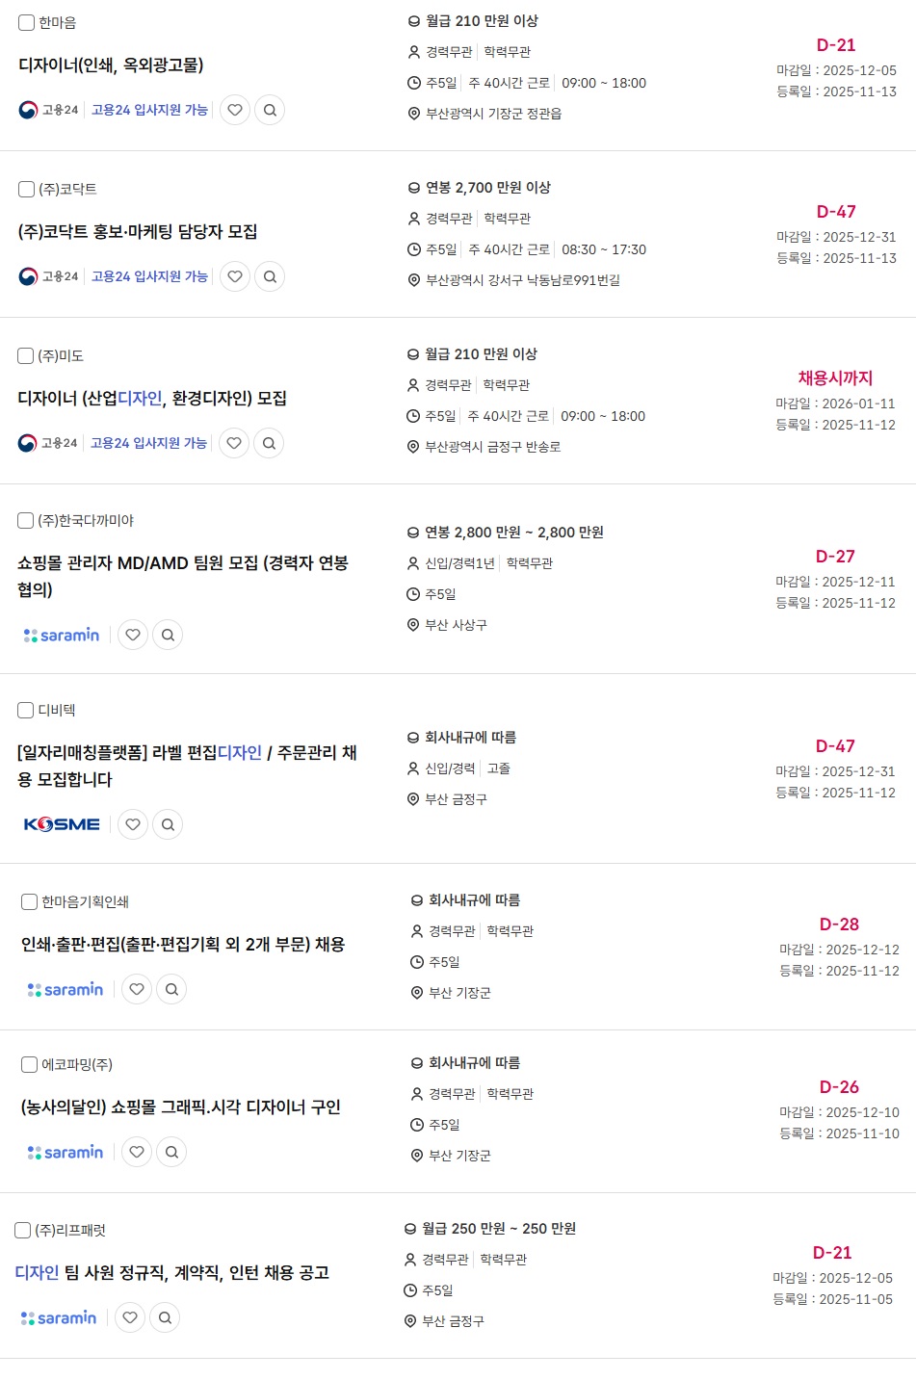
Task: Check the 에코파밍(주) listing checkbox
Action: coord(30,1064)
